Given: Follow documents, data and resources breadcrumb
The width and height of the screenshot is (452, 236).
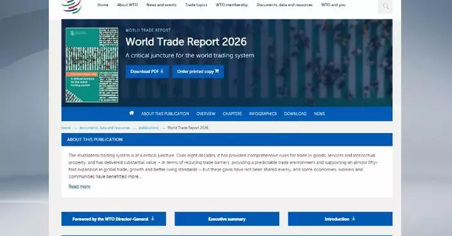Looking at the screenshot, I should pos(105,128).
